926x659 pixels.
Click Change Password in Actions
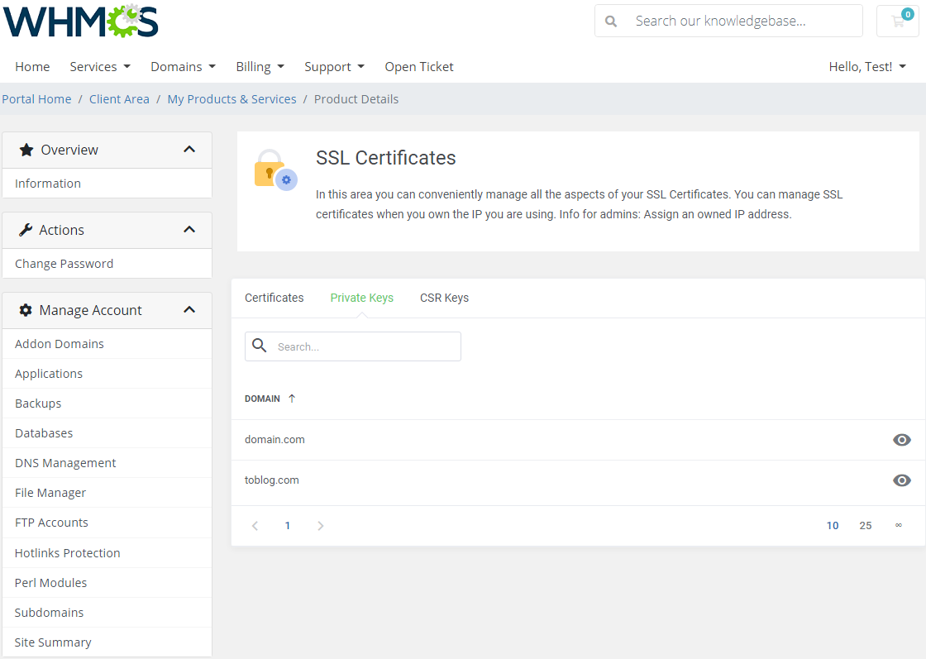tap(107, 264)
